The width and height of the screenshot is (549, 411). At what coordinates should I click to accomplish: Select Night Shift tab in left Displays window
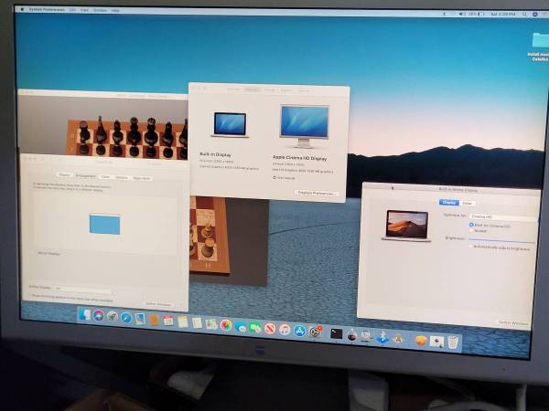click(142, 178)
